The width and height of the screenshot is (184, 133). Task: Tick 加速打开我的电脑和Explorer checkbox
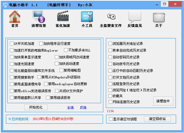point(12,50)
